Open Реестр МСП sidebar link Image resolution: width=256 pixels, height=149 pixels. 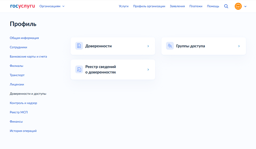[18, 112]
